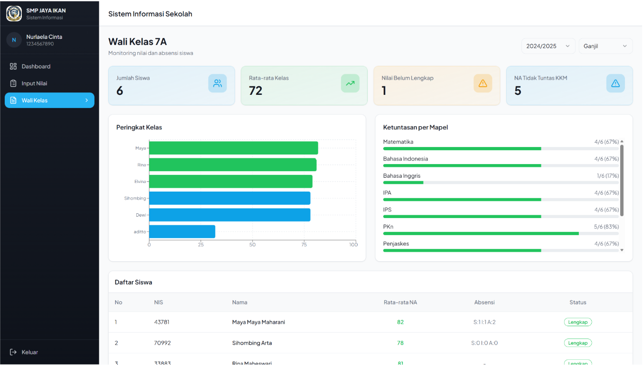643x366 pixels.
Task: Select the Wali Kelas menu item
Action: (49, 101)
